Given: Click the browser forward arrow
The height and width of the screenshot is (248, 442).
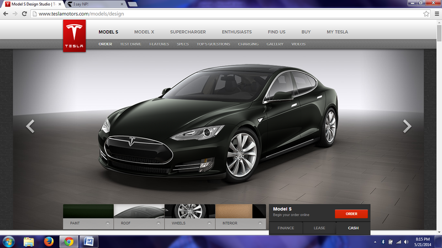Looking at the screenshot, I should point(15,14).
